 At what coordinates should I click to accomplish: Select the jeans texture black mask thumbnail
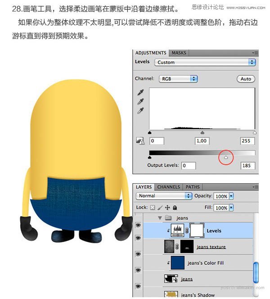point(187,246)
